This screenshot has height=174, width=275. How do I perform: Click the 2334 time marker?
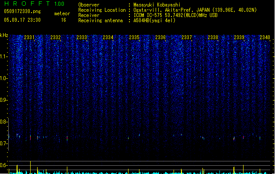point(108,37)
